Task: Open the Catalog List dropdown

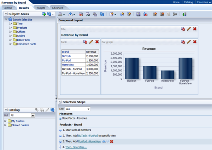Action: [33, 116]
